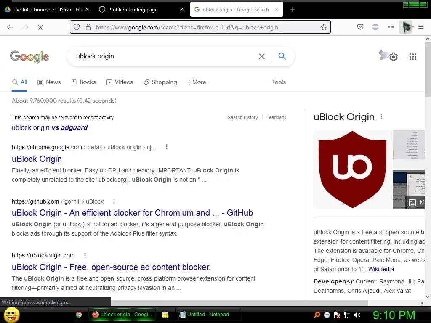Screen dimensions: 431x323
Task: Click the orange magnifier tray icon
Action: 317,315
